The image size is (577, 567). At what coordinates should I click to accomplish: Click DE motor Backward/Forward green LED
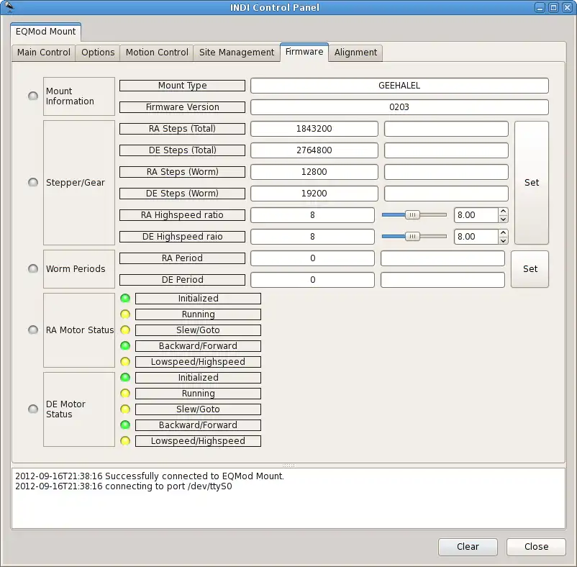(x=125, y=425)
